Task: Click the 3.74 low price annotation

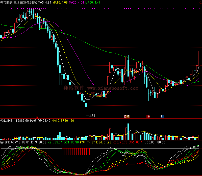Action: click(92, 116)
